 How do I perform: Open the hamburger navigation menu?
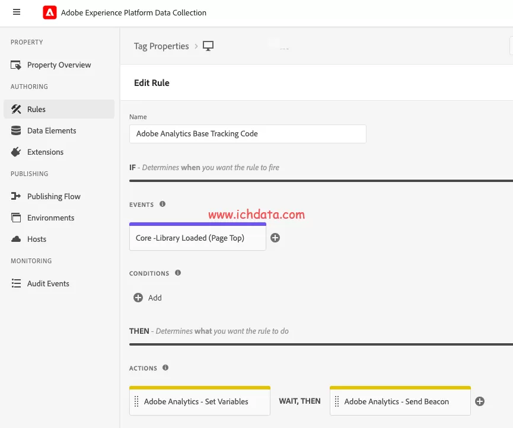coord(17,12)
